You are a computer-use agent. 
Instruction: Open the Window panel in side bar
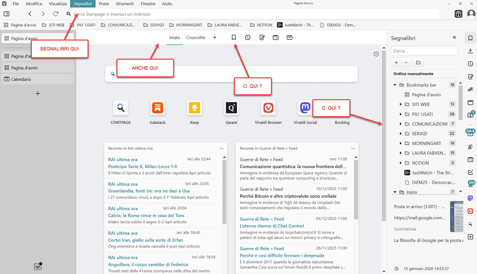470,102
